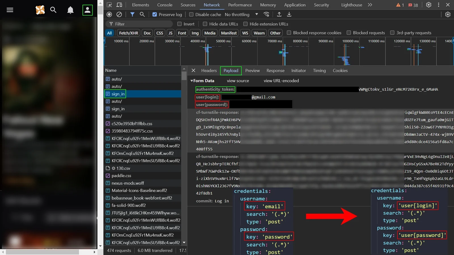The height and width of the screenshot is (255, 454).
Task: Open the notifications bell
Action: 70,10
